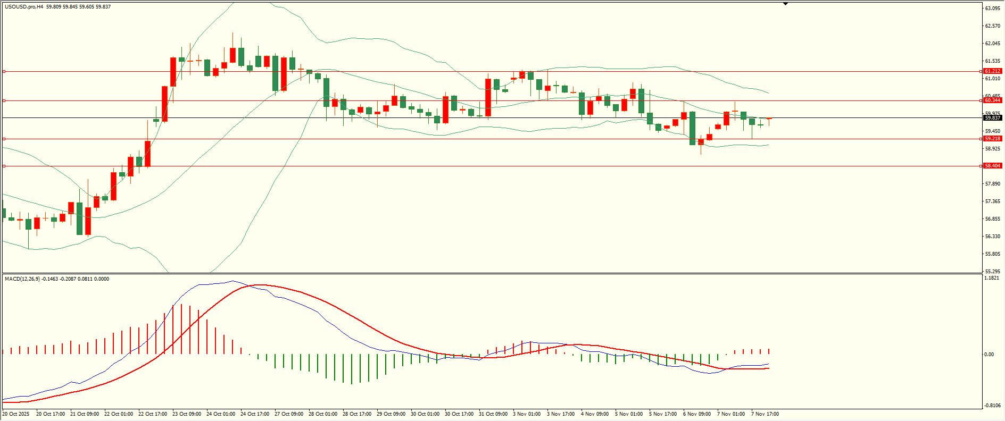
Task: Click the red 61.212 price tag
Action: (x=992, y=71)
